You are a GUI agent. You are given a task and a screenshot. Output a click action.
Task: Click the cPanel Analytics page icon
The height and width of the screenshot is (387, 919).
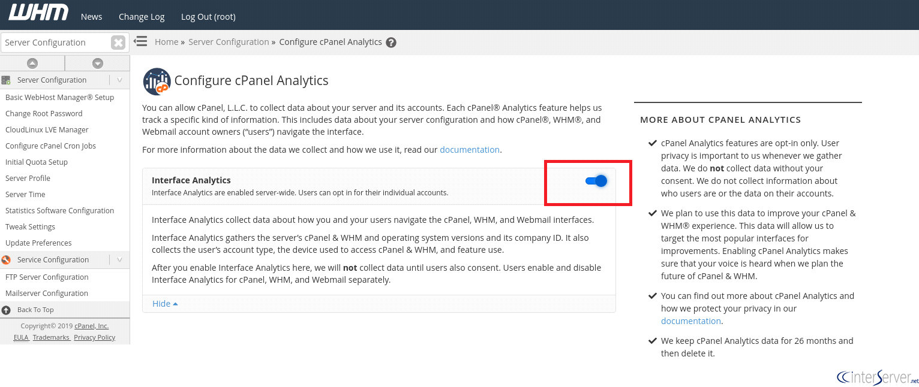pos(157,81)
